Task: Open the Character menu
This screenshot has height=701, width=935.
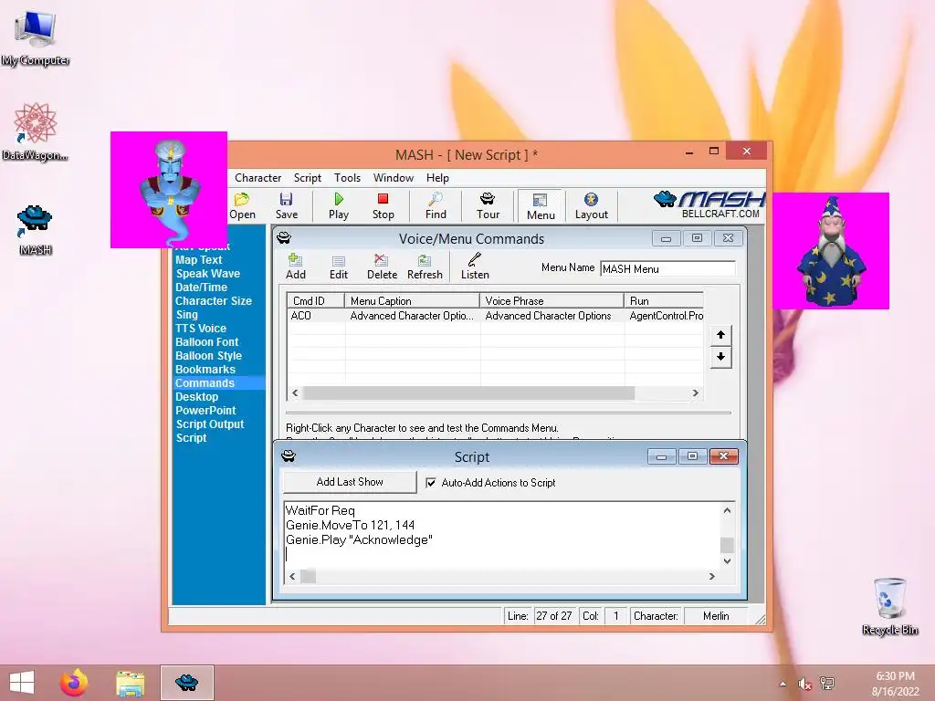Action: 257,178
